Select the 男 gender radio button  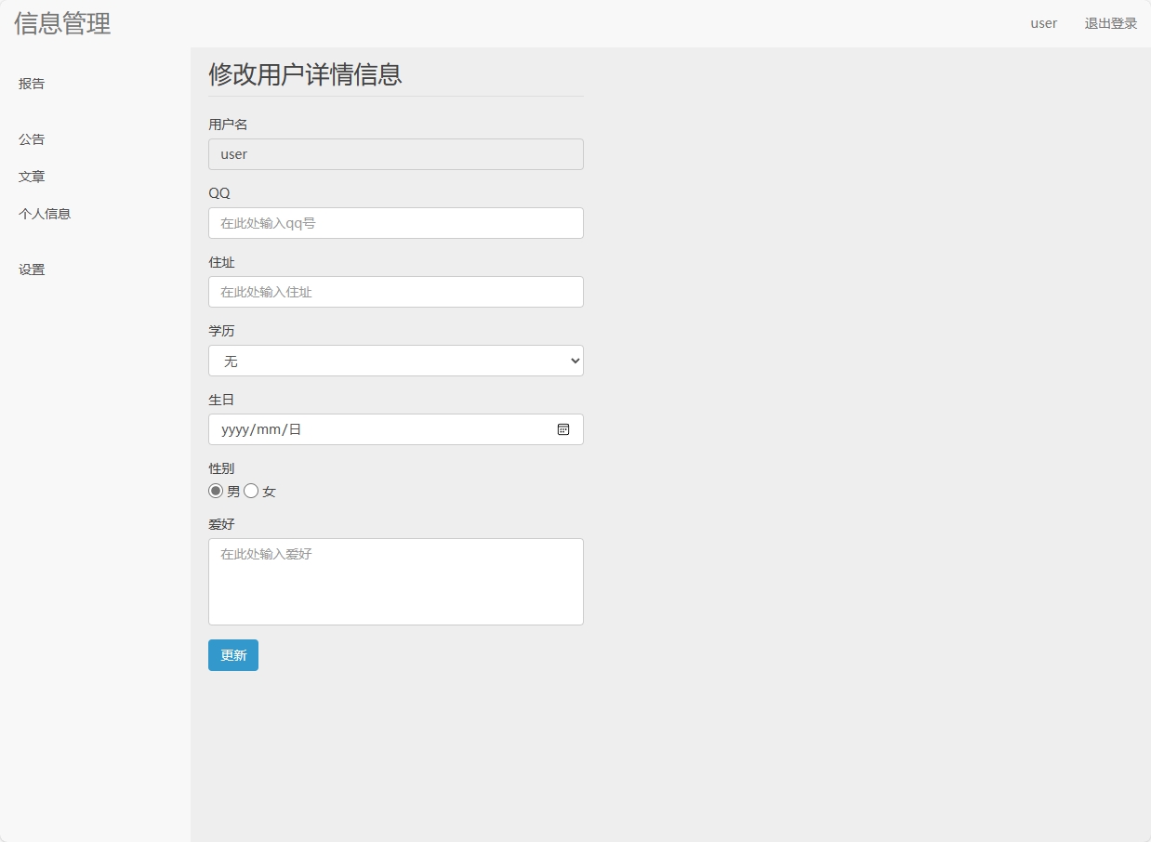pos(215,491)
